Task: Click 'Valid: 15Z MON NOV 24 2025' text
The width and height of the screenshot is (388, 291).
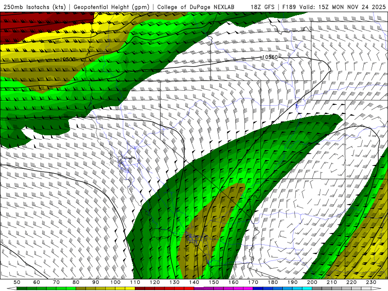Action: tap(342, 7)
